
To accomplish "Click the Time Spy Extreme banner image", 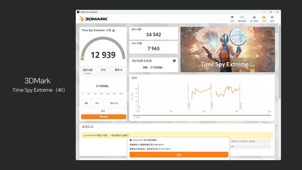I will (x=228, y=49).
